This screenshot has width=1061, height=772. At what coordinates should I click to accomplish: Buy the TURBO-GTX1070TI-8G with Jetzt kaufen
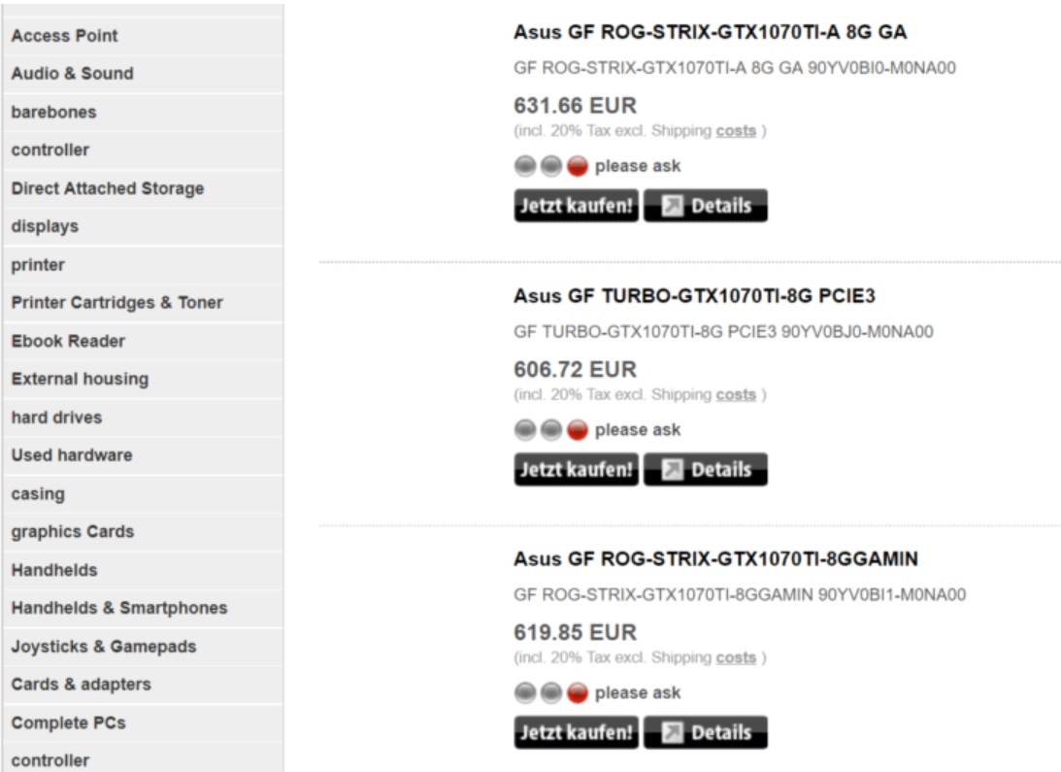[576, 469]
